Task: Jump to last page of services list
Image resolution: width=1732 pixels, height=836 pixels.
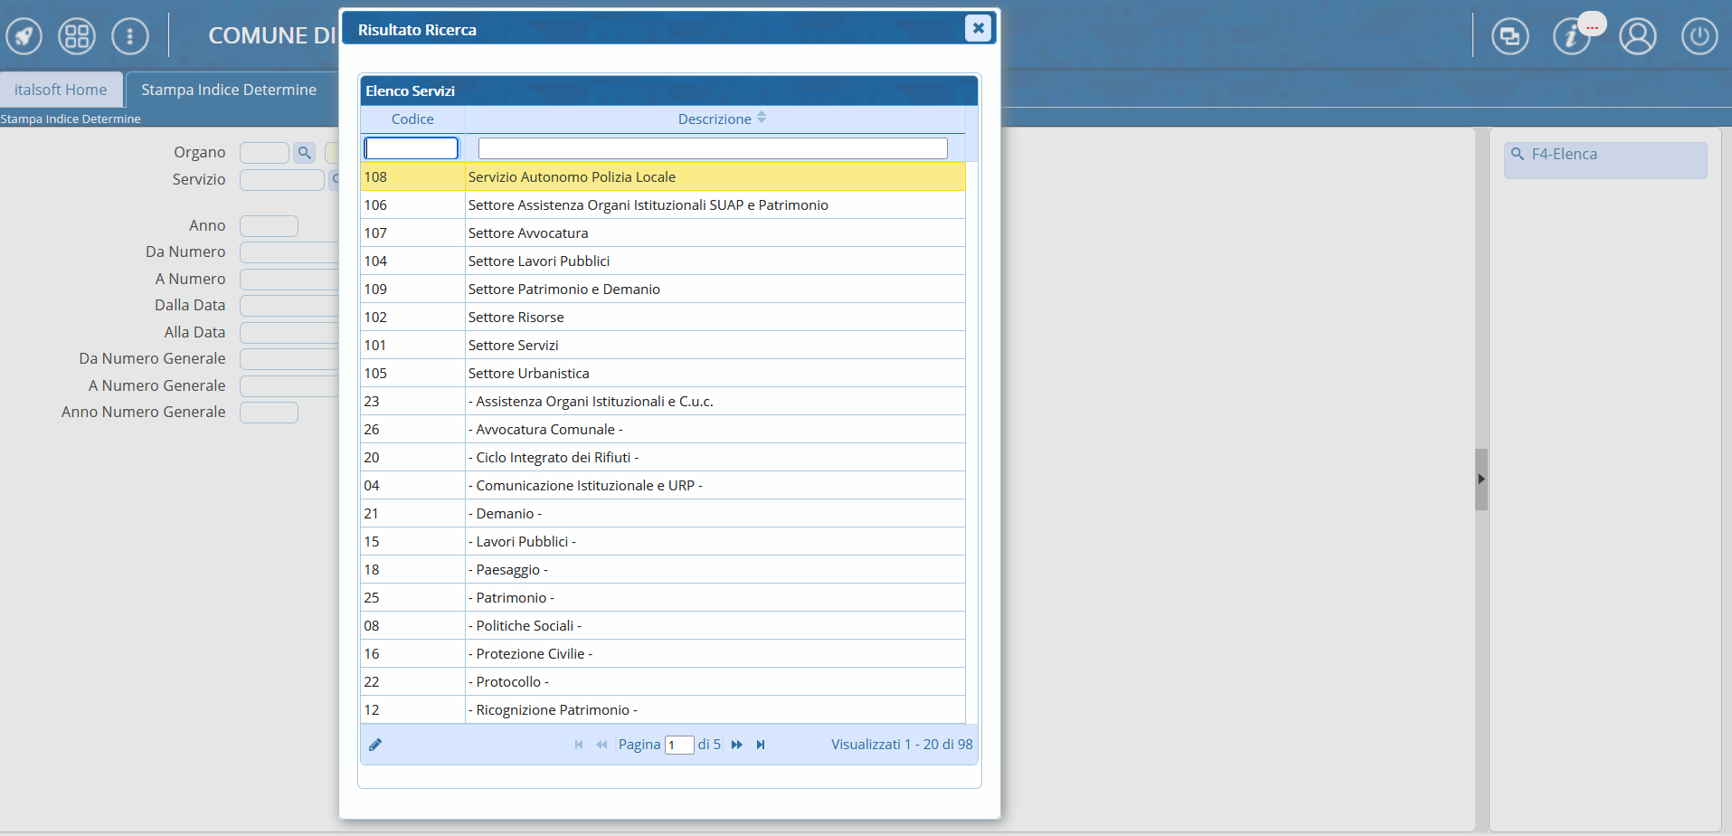Action: 761,745
